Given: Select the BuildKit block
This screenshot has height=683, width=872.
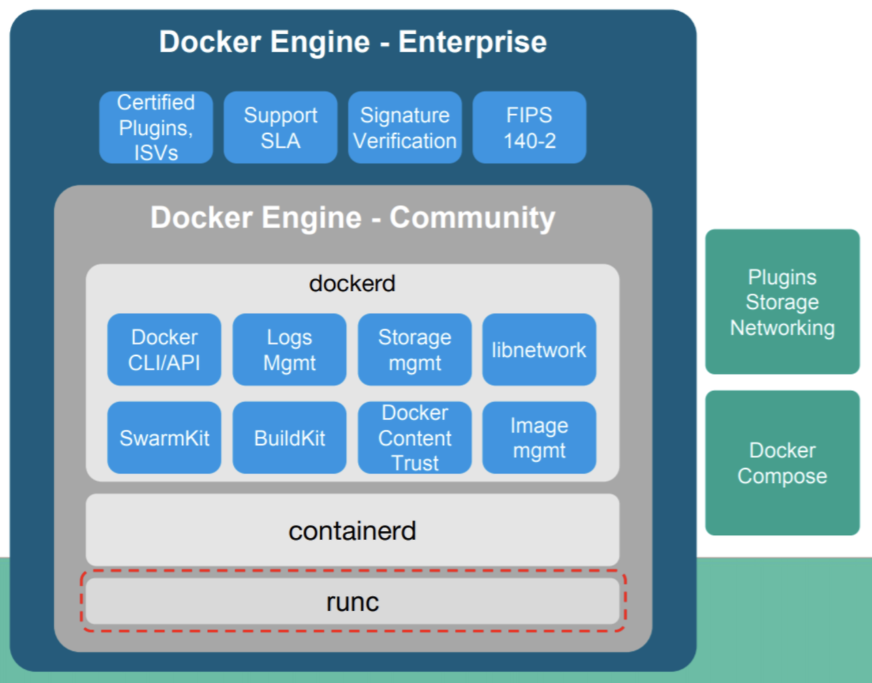Looking at the screenshot, I should (290, 437).
